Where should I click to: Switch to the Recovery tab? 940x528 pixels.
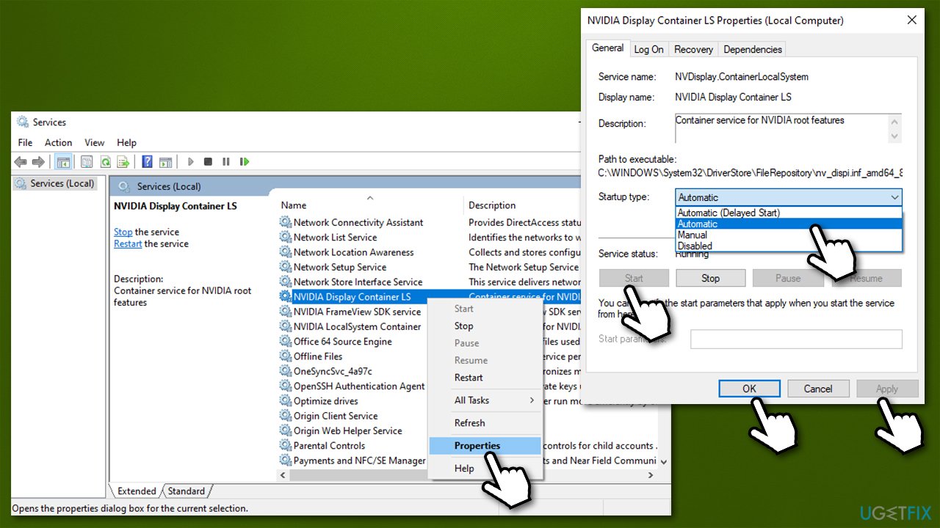point(693,49)
